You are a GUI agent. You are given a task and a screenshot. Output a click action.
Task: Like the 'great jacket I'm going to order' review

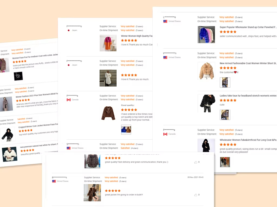click(196, 195)
